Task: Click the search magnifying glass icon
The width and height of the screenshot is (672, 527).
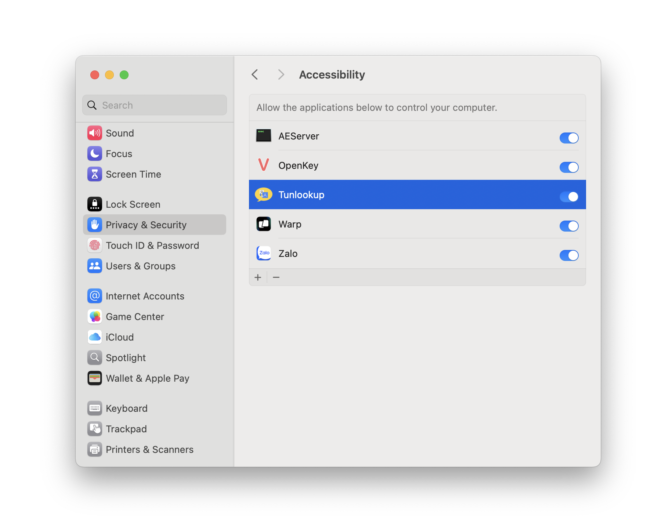Action: pos(92,105)
